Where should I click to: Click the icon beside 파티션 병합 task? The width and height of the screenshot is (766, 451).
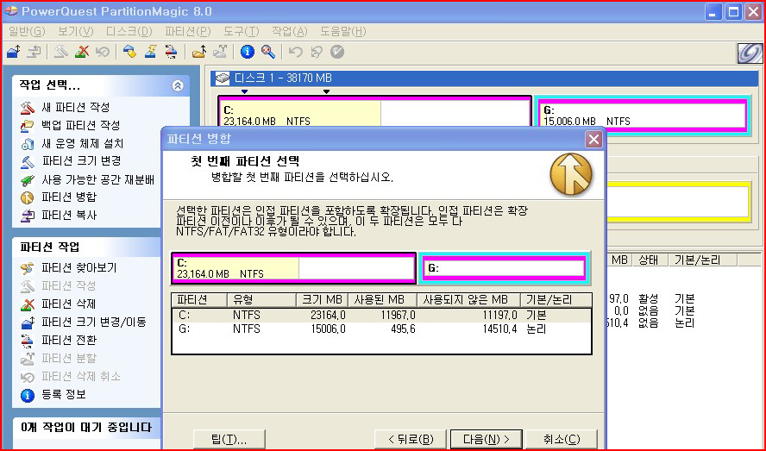[x=28, y=197]
